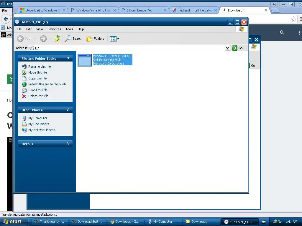Image resolution: width=302 pixels, height=226 pixels.
Task: Open the Help menu
Action: (x=81, y=29)
